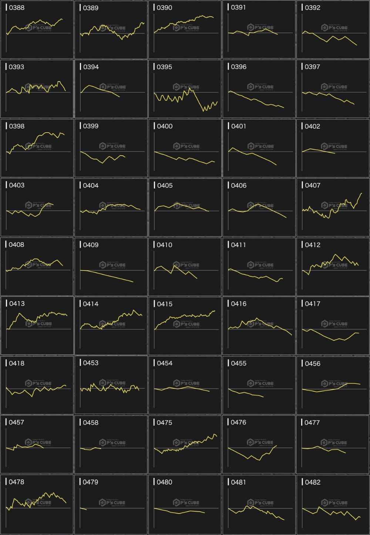Select the 0475 chart thumbnail
The height and width of the screenshot is (535, 370).
(x=185, y=445)
